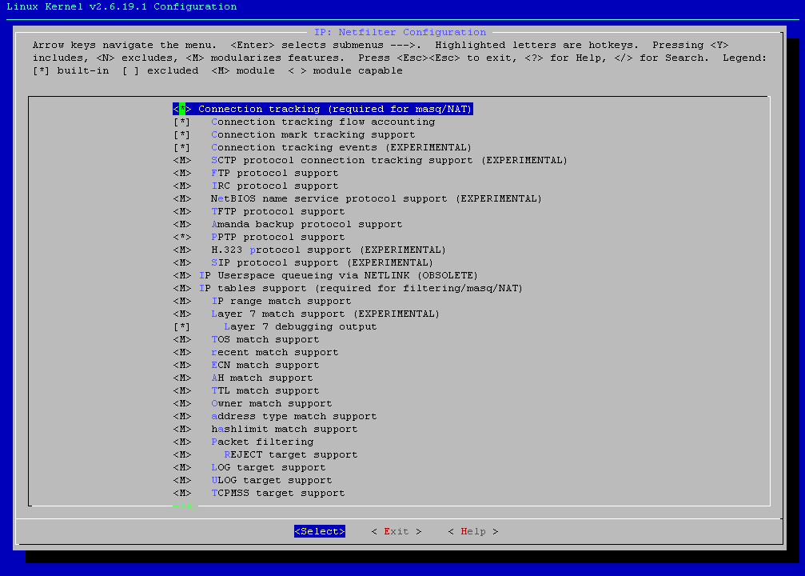Image resolution: width=805 pixels, height=576 pixels.
Task: Toggle Connection tracking flow accounting checkbox
Action: click(x=181, y=122)
